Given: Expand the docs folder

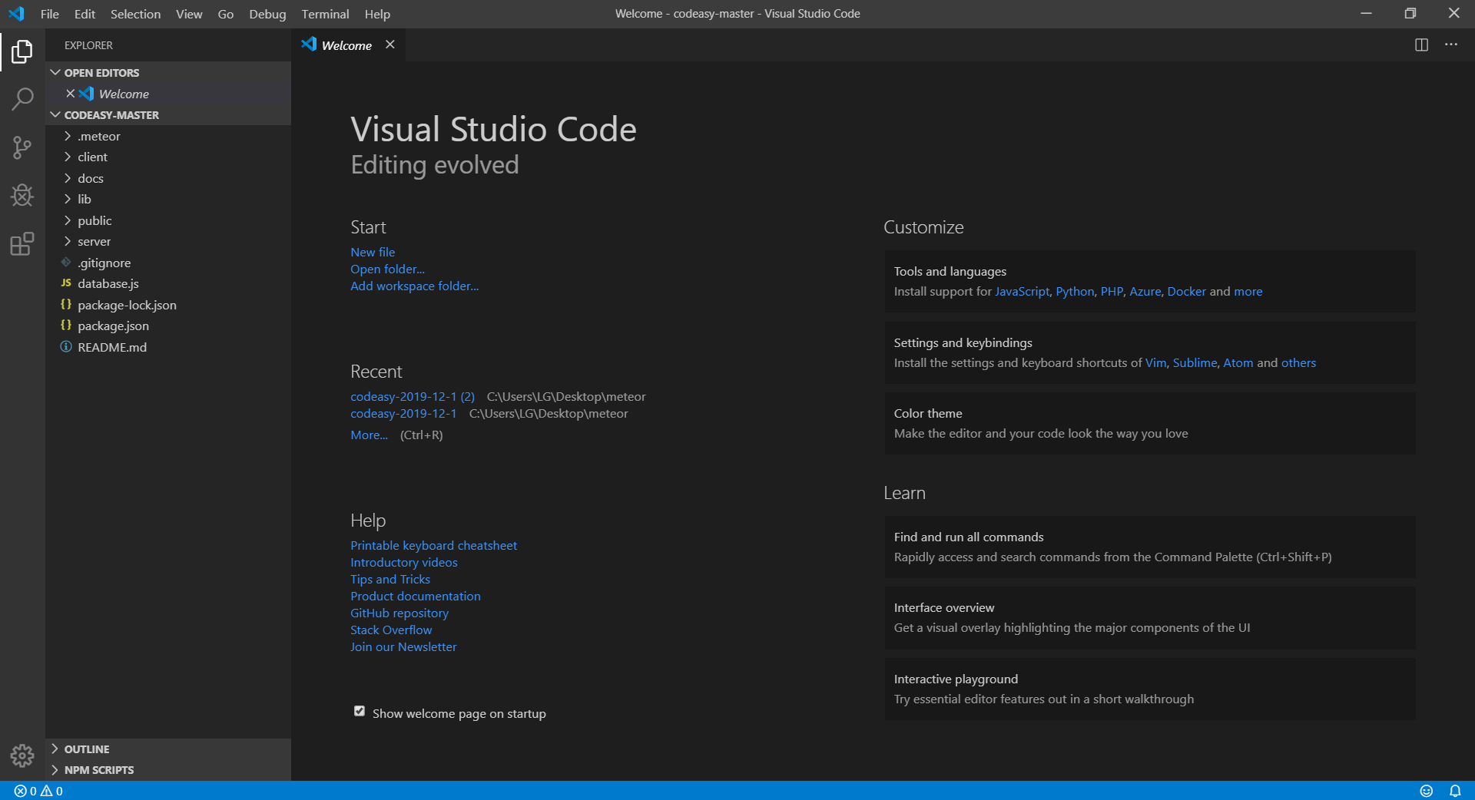Looking at the screenshot, I should click(68, 178).
